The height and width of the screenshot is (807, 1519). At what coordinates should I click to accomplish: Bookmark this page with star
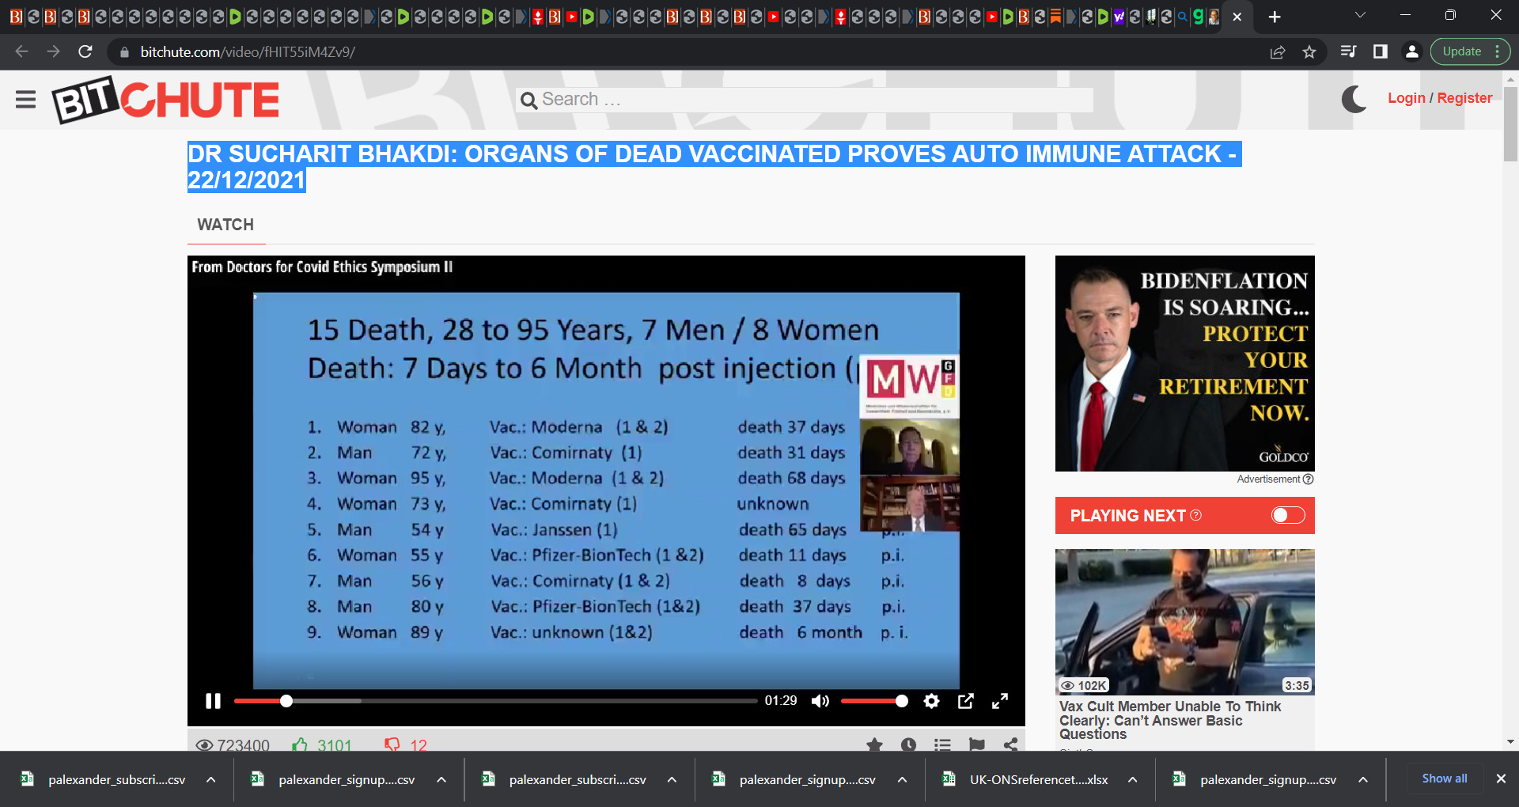tap(1309, 52)
